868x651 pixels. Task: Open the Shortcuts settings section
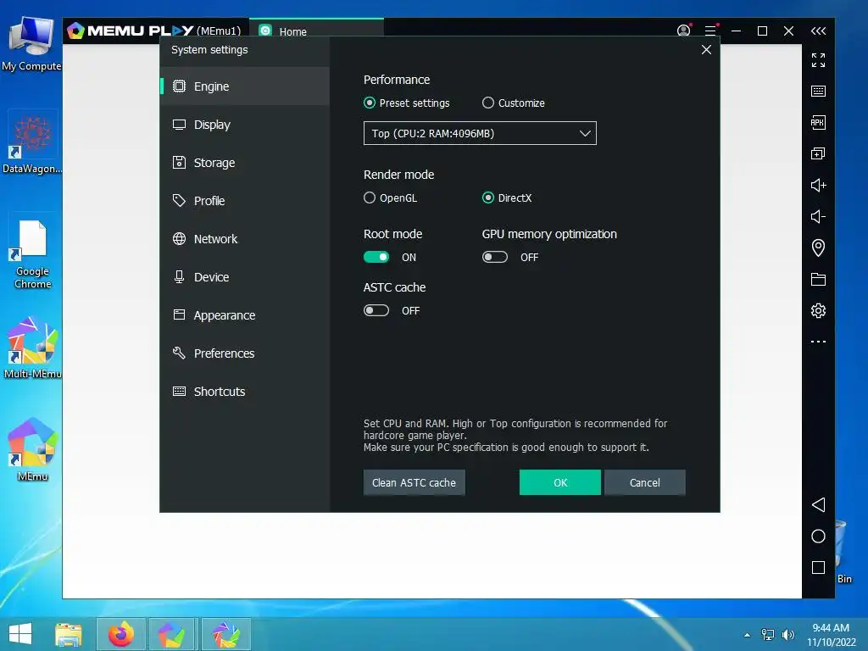245,392
